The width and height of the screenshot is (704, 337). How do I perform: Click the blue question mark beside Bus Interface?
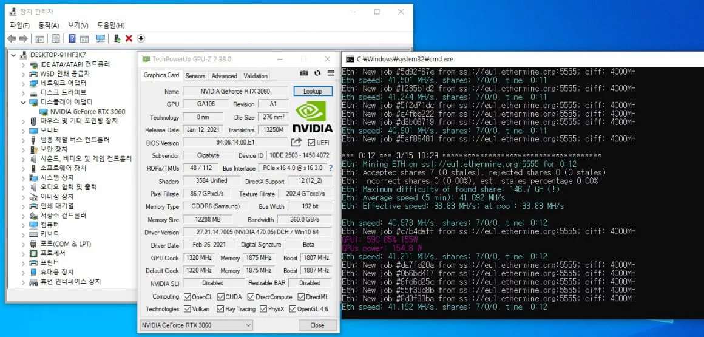(x=331, y=168)
